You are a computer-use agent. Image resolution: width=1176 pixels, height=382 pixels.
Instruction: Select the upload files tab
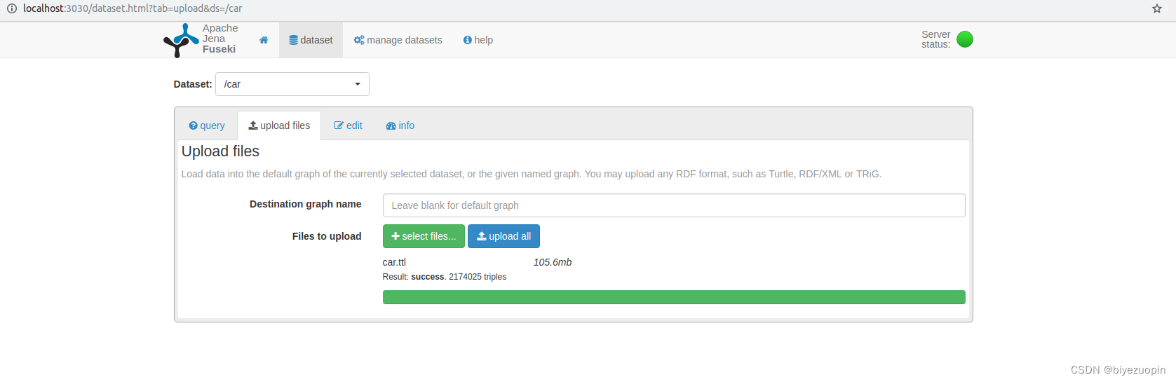coord(279,125)
